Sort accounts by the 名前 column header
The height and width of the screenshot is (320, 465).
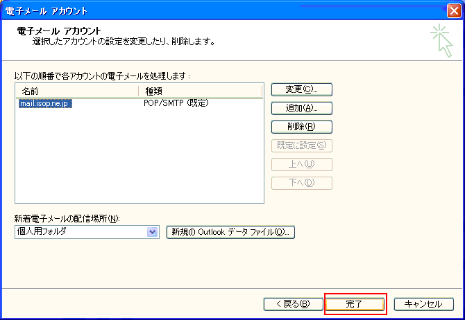77,91
